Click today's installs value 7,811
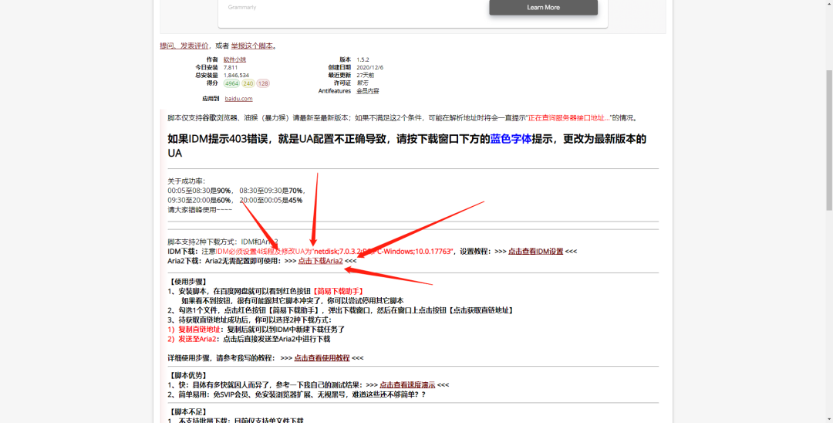This screenshot has height=423, width=833. (231, 67)
